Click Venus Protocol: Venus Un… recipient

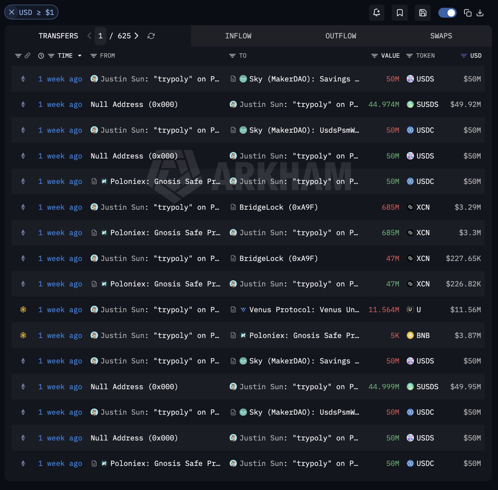click(304, 310)
